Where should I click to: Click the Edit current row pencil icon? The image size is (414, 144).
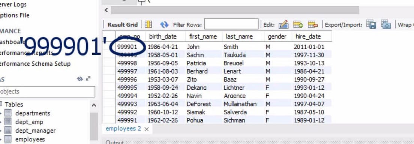click(x=283, y=24)
